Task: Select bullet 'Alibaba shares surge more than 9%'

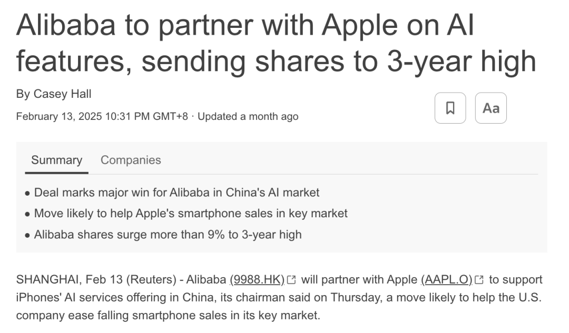Action: [168, 235]
